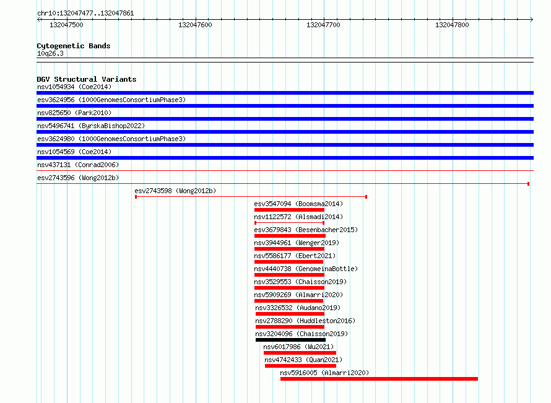Click the red bar under nsv4742433 (Quan2021)
Image resolution: width=551 pixels, height=403 pixels.
[300, 366]
